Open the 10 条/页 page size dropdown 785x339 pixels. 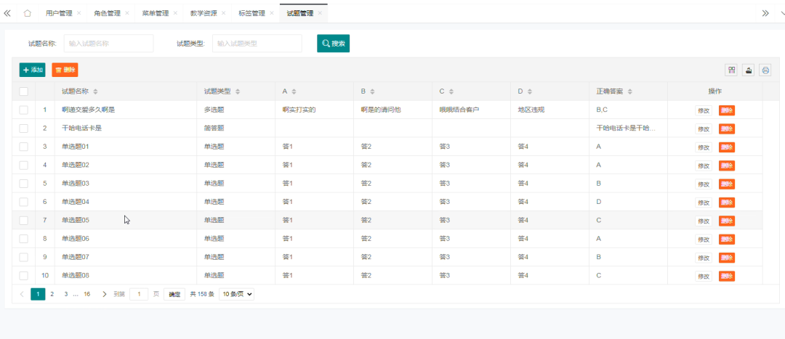coord(236,294)
